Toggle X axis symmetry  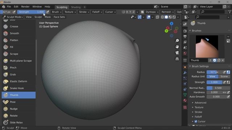[127, 12]
